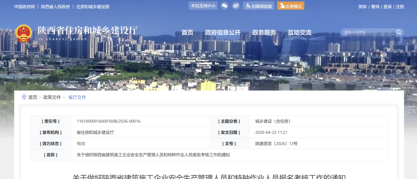Toggle 长者模式 elder mode
Viewport: 417px width, 179px height.
pyautogui.click(x=290, y=6)
